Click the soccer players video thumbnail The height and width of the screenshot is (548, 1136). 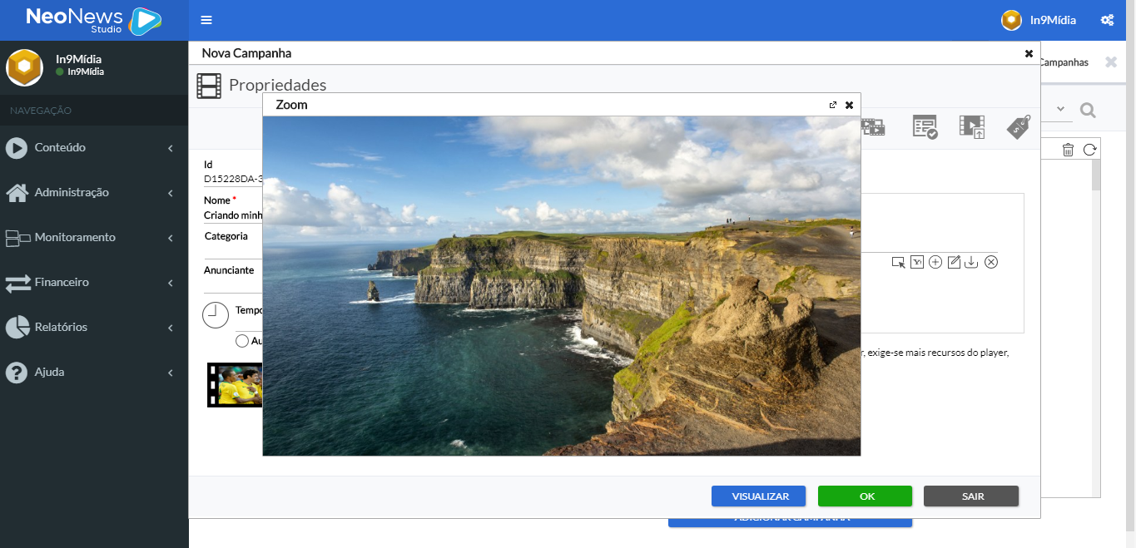pyautogui.click(x=236, y=385)
